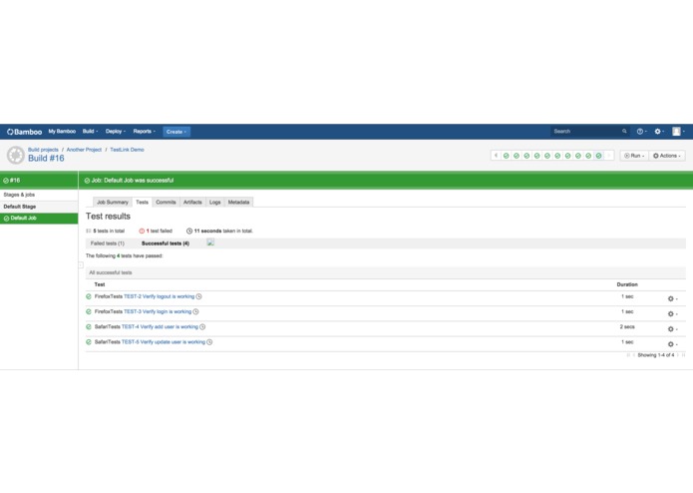
Task: Click the history clock icon after TEST-5
Action: point(209,341)
